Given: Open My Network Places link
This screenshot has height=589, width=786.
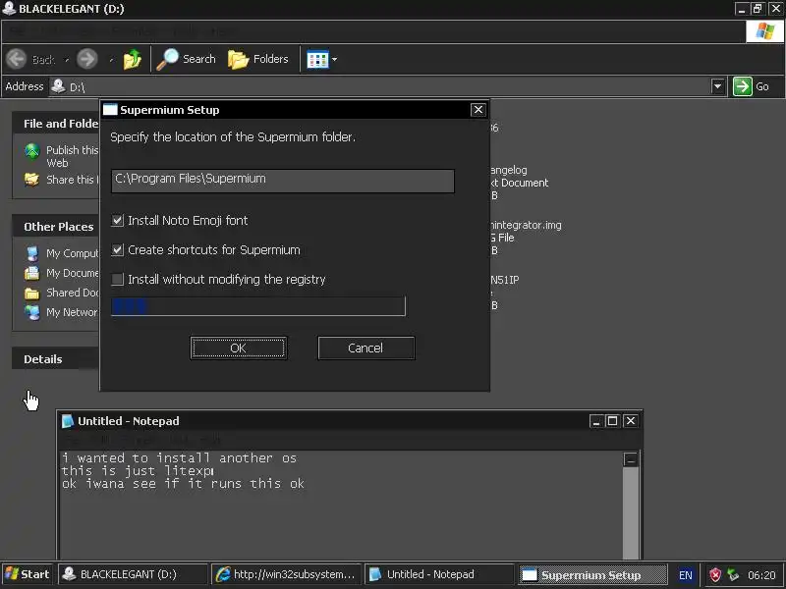Looking at the screenshot, I should point(62,312).
